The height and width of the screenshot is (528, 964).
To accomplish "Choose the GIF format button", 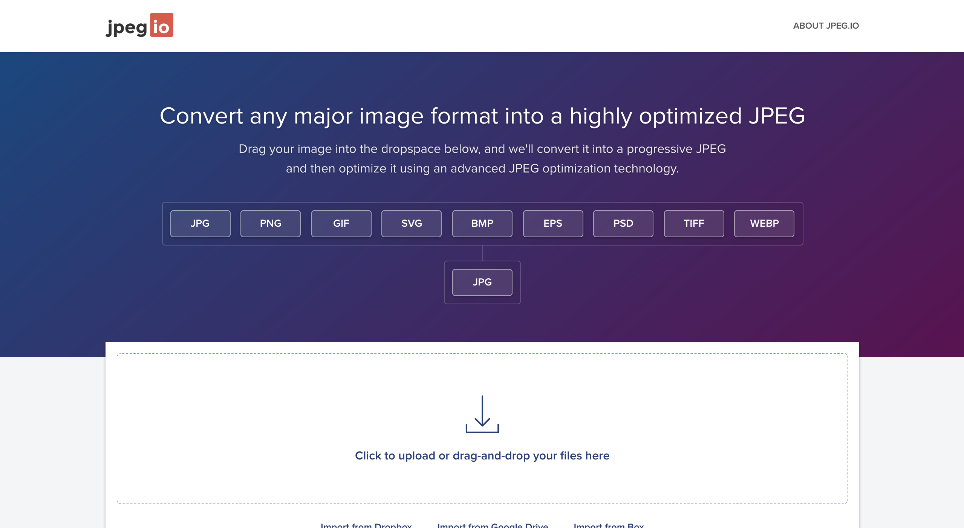I will click(x=341, y=223).
